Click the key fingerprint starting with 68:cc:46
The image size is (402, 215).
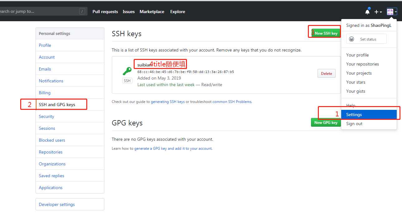click(x=186, y=72)
